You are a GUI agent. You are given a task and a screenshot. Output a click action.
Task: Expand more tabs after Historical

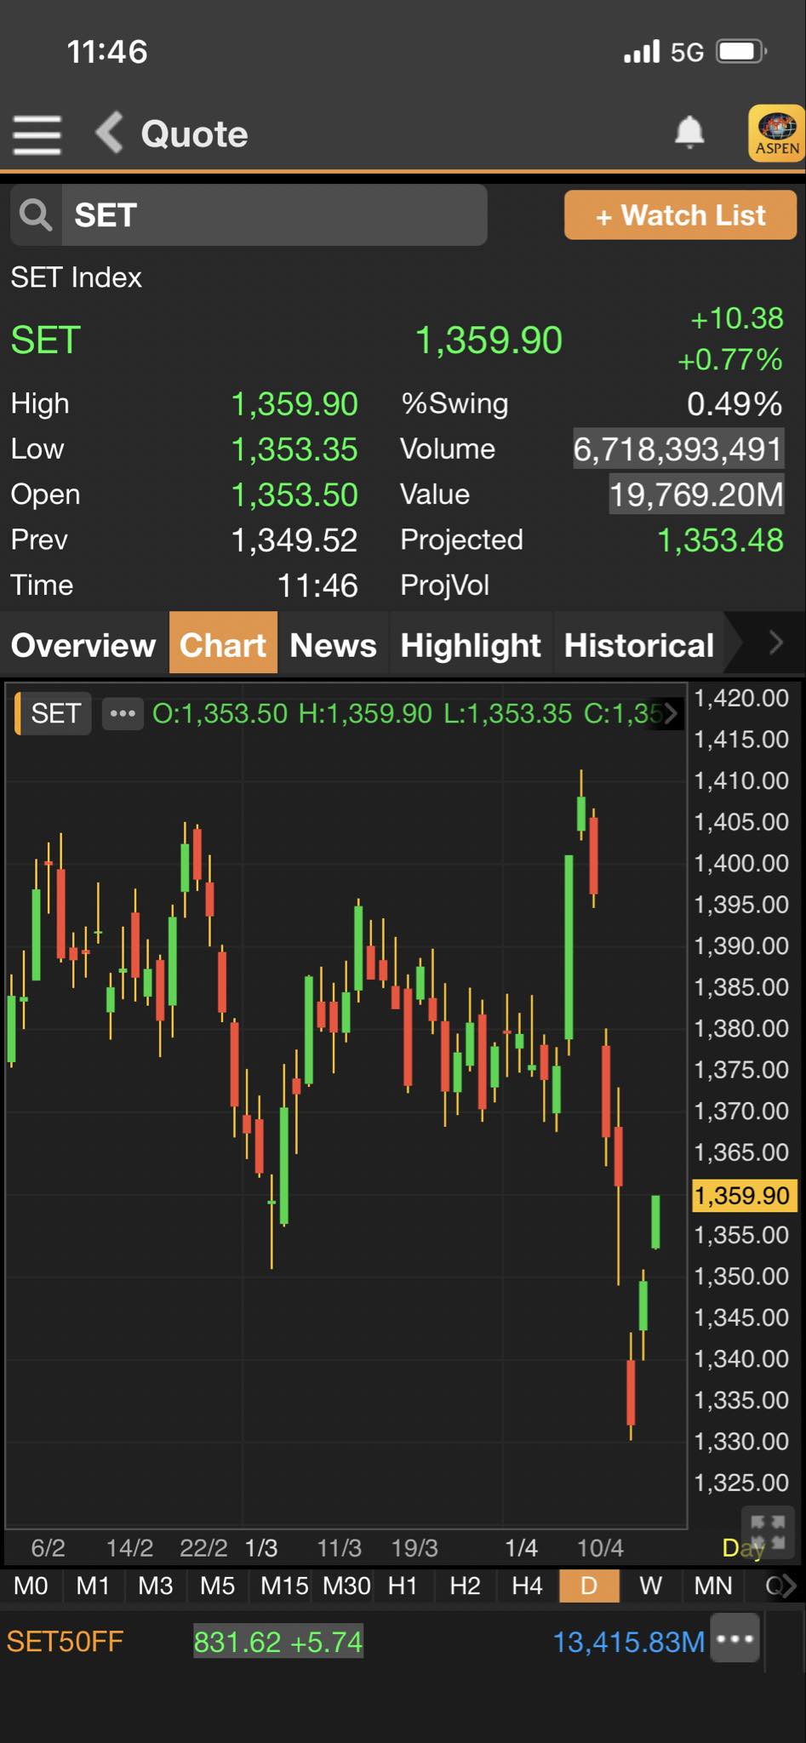click(775, 643)
